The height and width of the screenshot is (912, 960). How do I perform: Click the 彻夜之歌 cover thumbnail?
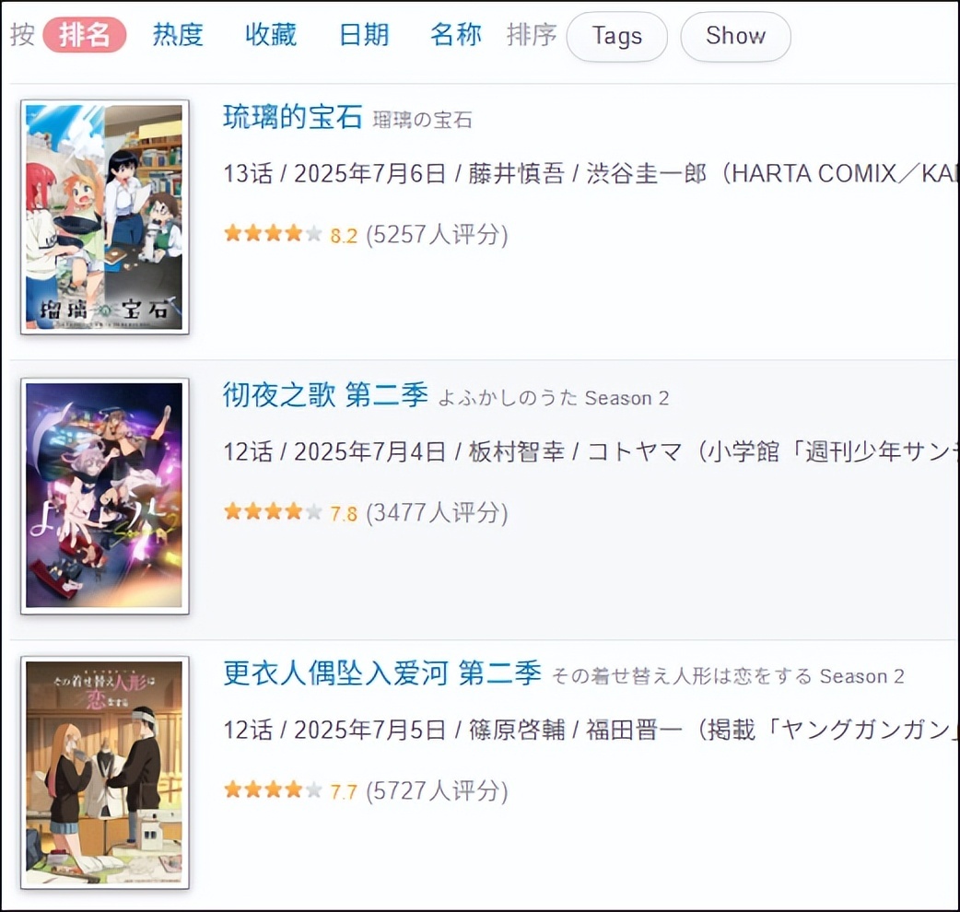(105, 496)
